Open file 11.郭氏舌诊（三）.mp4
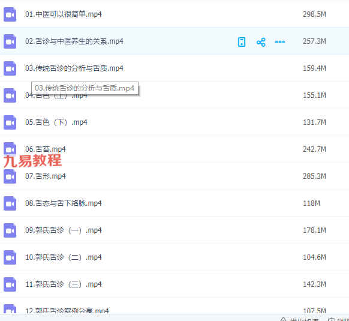 coord(64,284)
